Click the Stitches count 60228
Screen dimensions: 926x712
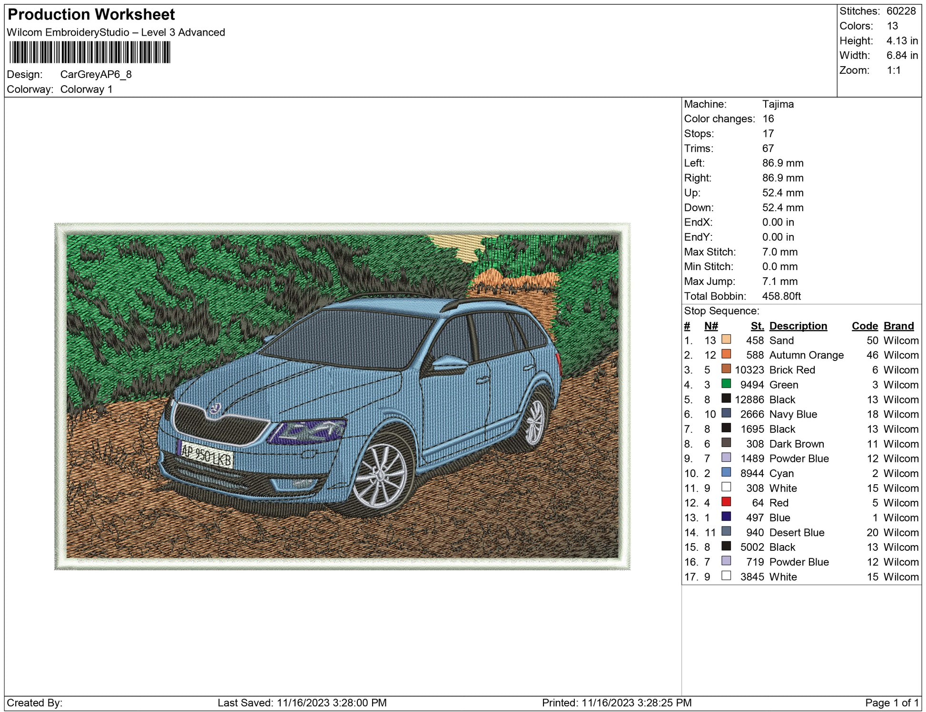(901, 11)
